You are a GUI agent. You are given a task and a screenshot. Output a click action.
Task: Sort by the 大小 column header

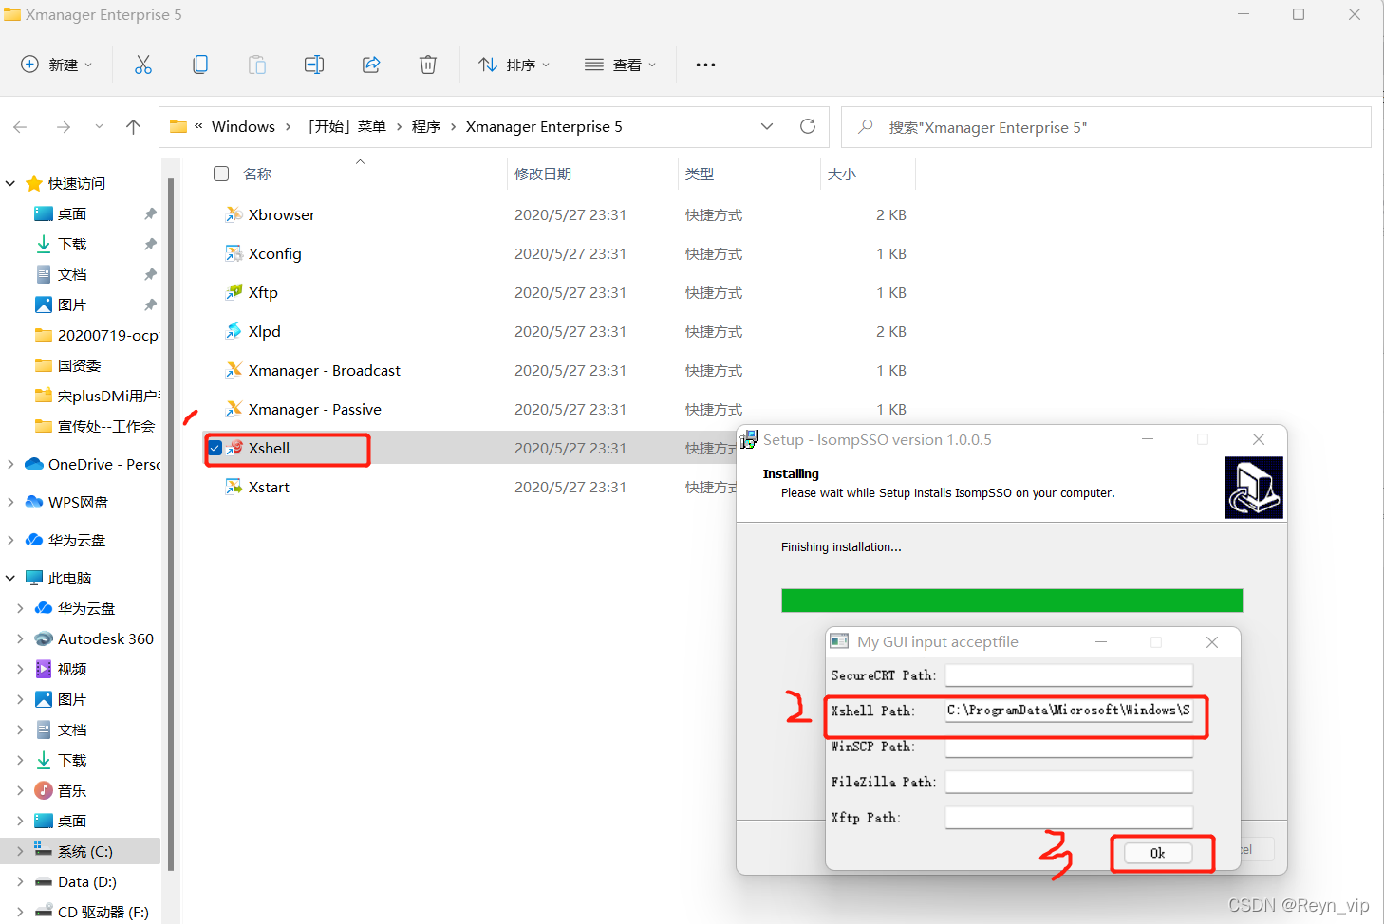pos(842,174)
